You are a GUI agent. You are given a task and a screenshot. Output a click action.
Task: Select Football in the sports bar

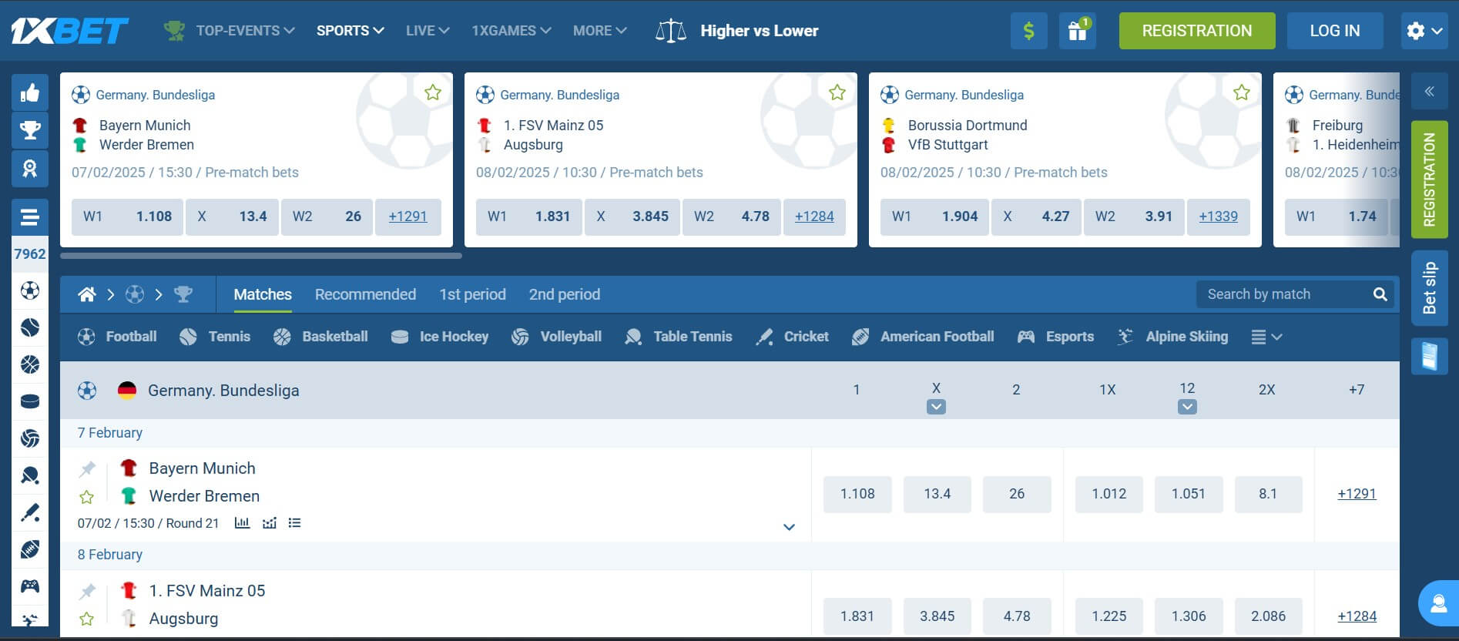click(x=117, y=337)
